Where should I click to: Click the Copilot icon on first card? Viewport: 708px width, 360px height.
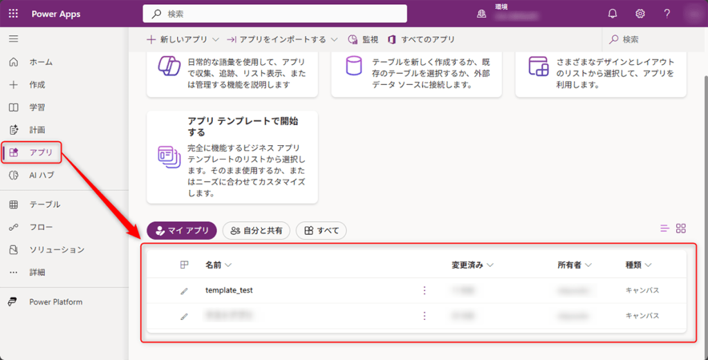tap(169, 67)
